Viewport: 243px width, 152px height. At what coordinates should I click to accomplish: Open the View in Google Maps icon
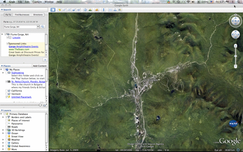click(x=120, y=10)
